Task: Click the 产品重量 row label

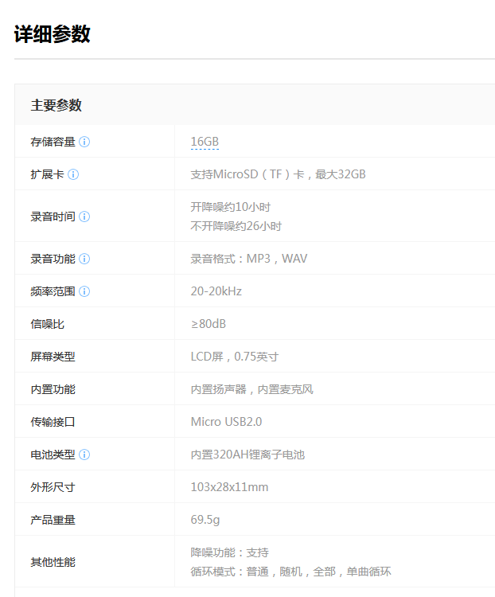Action: coord(53,520)
